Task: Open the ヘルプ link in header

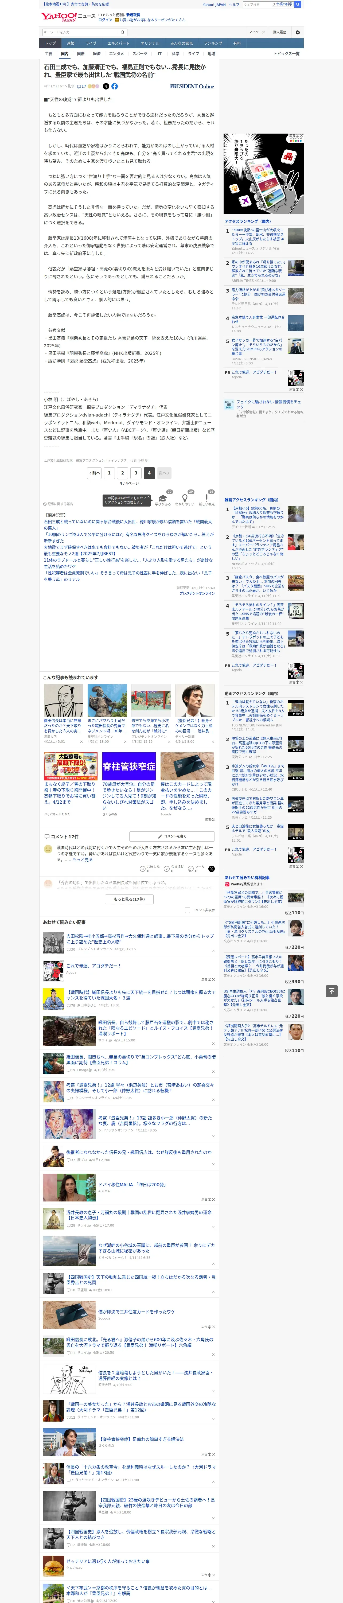Action: coord(234,4)
